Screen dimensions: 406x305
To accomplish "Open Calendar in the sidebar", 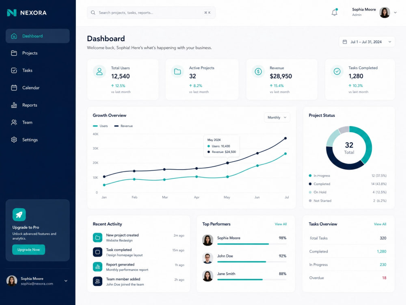I will 37,88.
